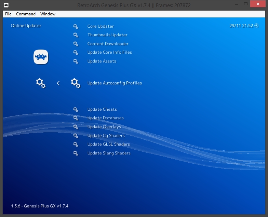
Task: Choose Update Databases entry
Action: coord(105,118)
